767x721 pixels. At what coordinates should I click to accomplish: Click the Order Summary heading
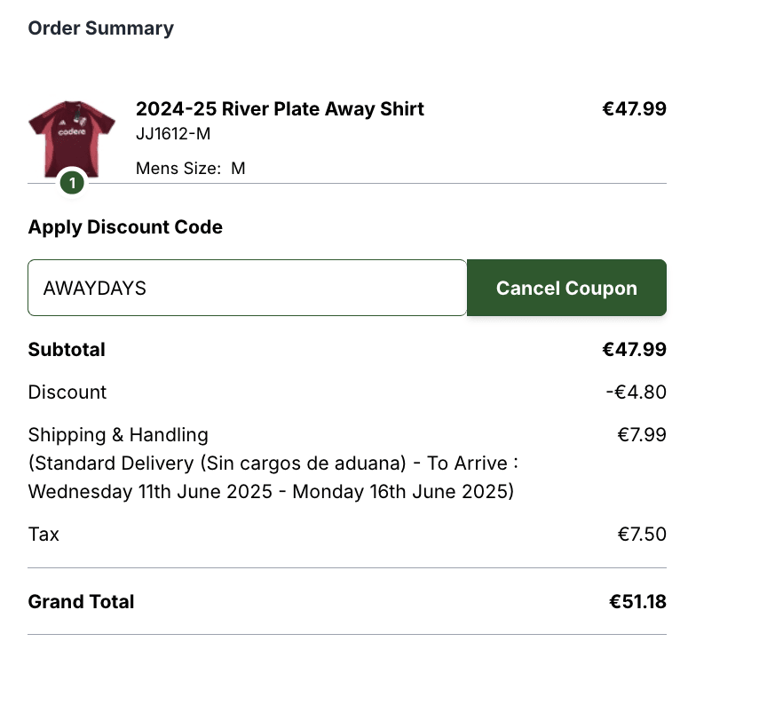[x=100, y=28]
